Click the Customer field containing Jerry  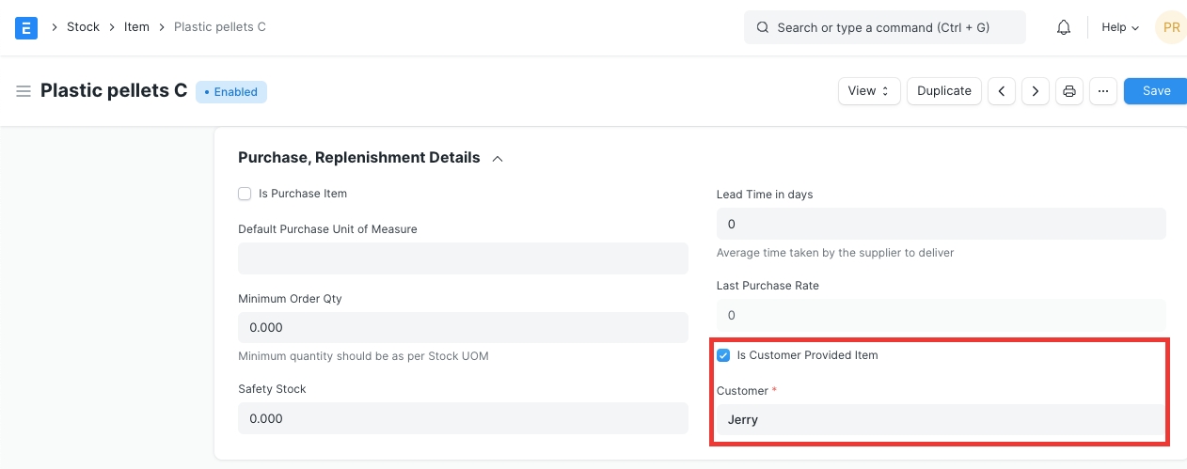(941, 420)
